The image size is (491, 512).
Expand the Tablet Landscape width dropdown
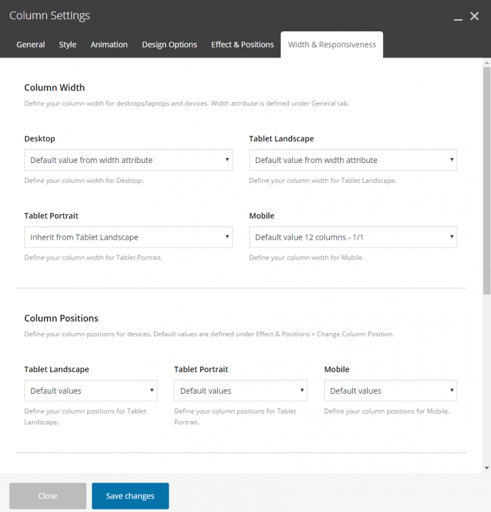(x=353, y=160)
